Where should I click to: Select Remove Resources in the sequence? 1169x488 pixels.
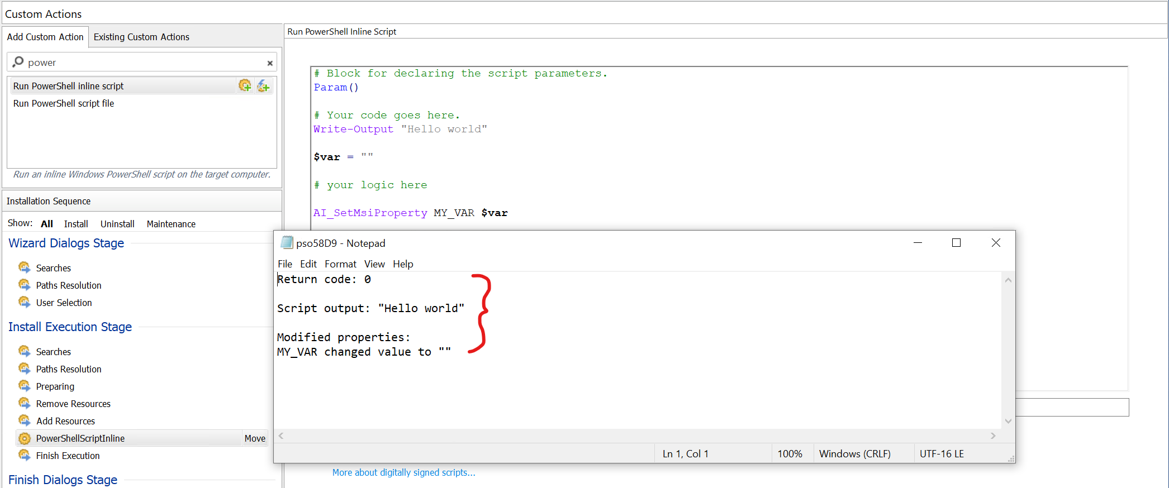(73, 404)
